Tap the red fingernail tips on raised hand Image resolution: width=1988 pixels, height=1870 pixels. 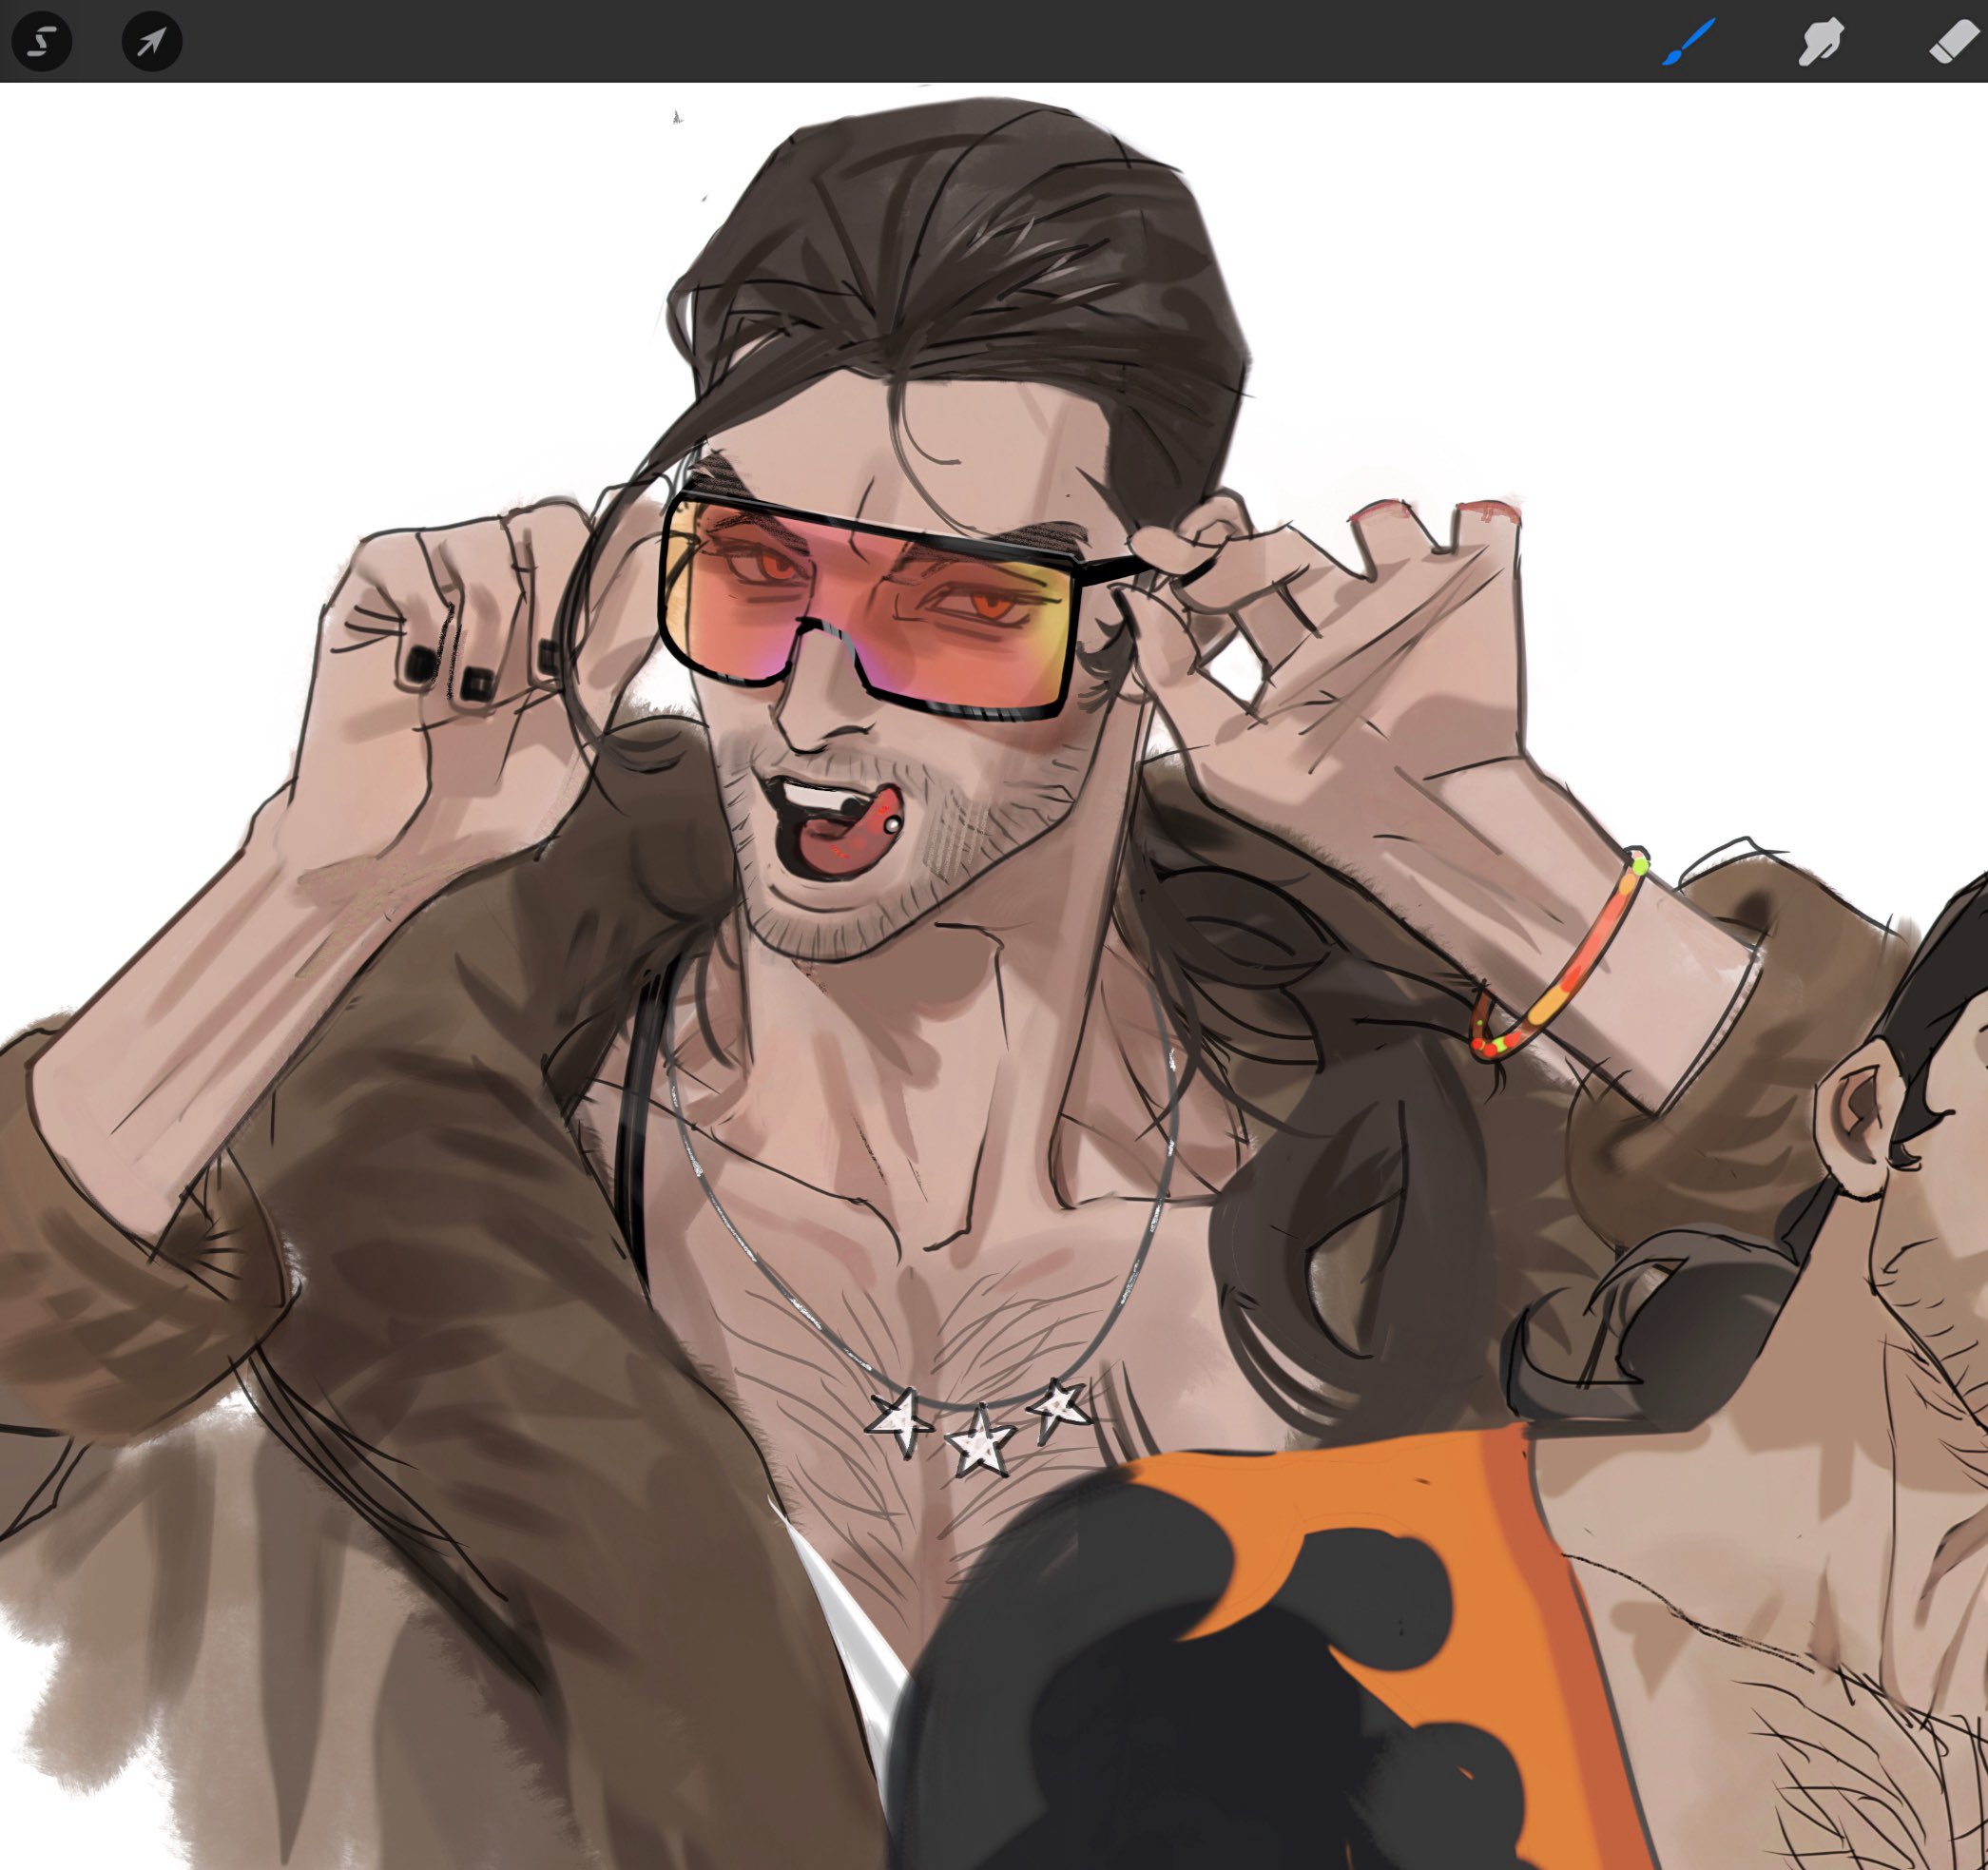click(1490, 508)
